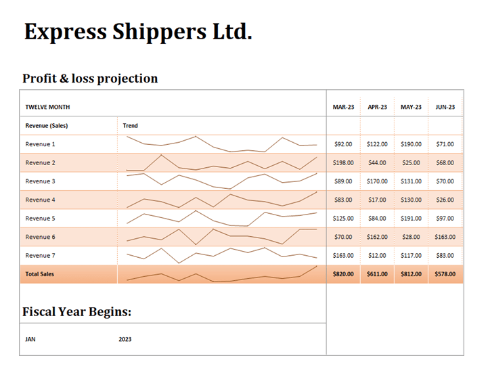The width and height of the screenshot is (490, 381).
Task: Click the fiscal year month JAN cell
Action: tap(30, 339)
